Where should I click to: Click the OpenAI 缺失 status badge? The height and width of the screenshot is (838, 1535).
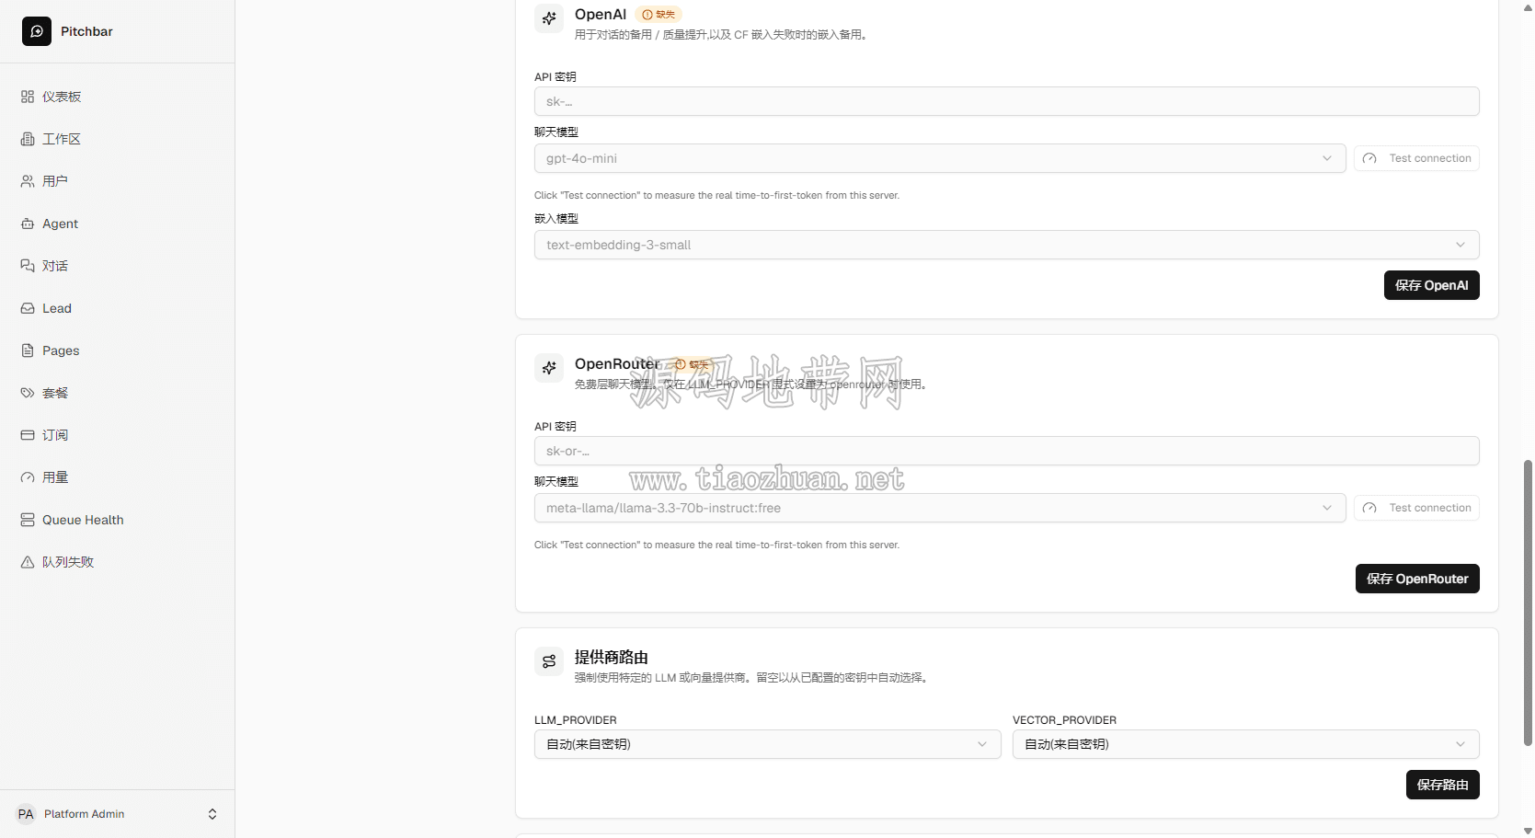(659, 15)
